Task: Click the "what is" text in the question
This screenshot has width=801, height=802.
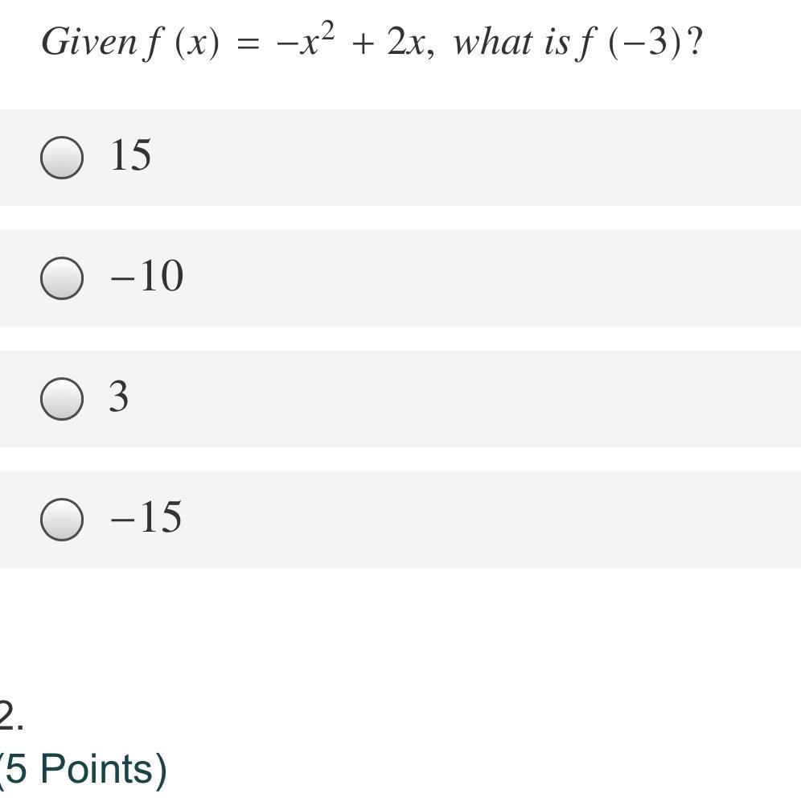Action: 511,42
